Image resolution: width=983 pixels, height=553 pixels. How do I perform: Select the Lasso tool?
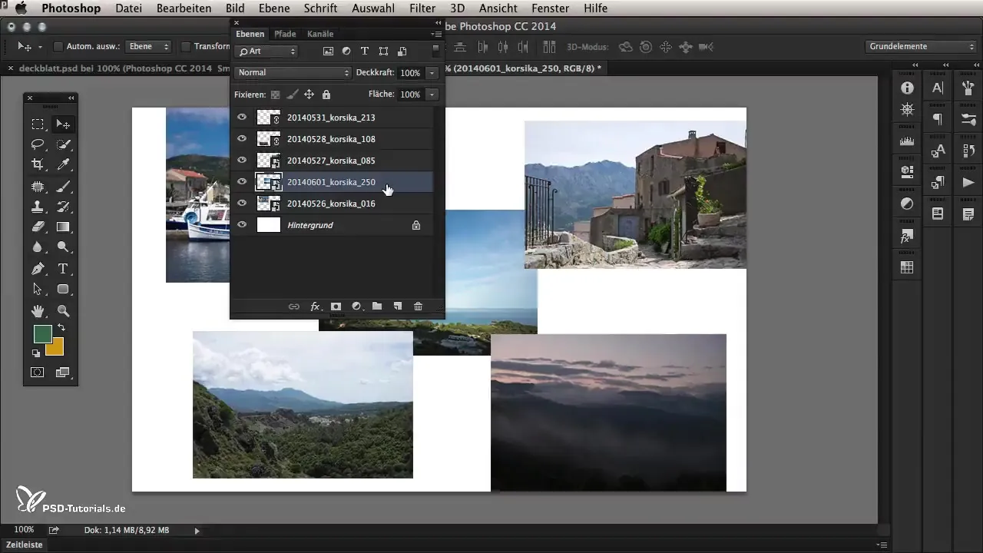37,144
